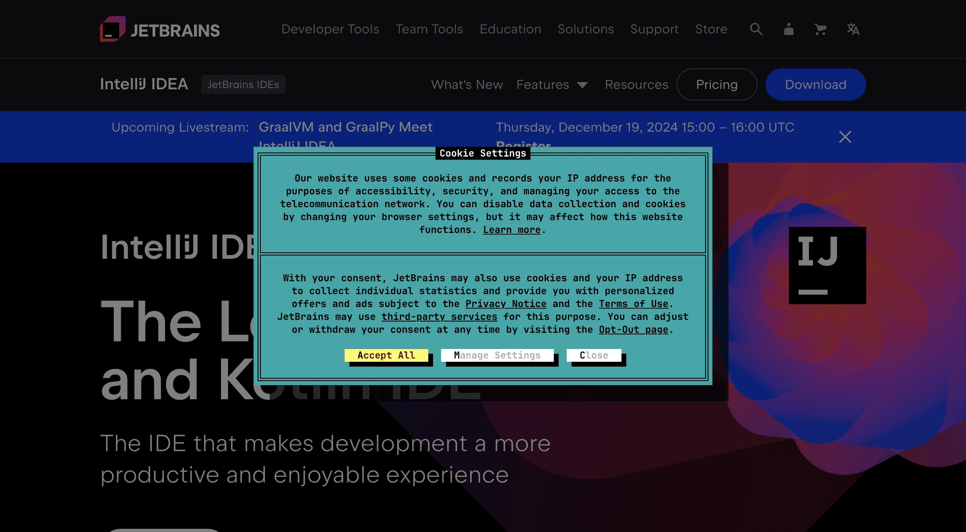Image resolution: width=966 pixels, height=532 pixels.
Task: Click the JetBrains logo
Action: pos(159,29)
